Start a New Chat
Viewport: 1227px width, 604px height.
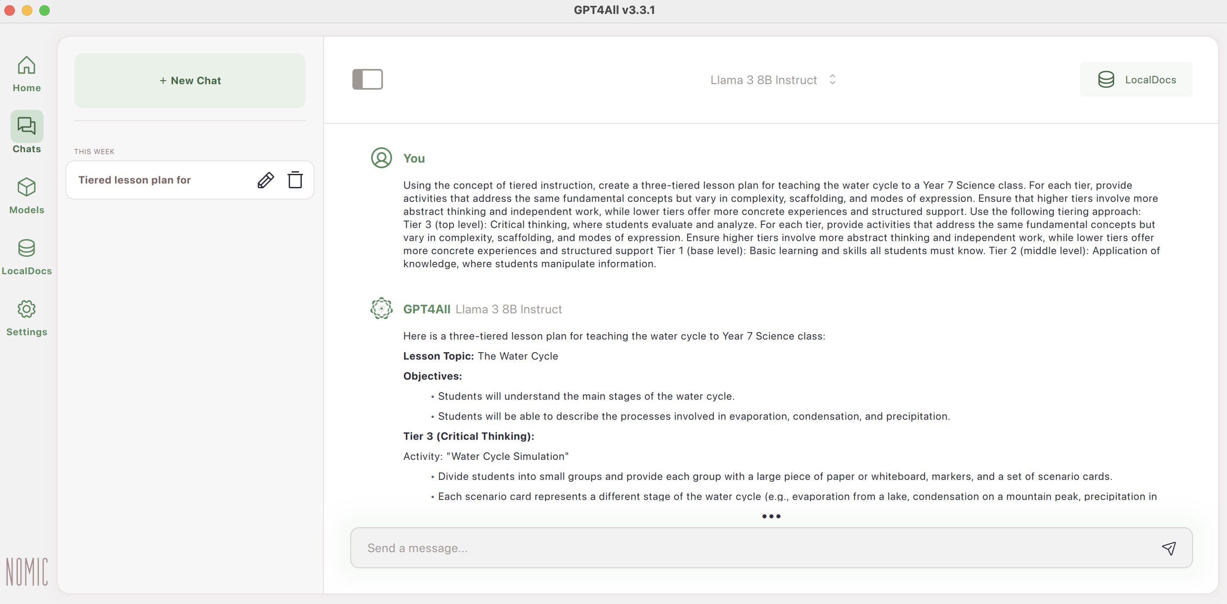pos(190,81)
